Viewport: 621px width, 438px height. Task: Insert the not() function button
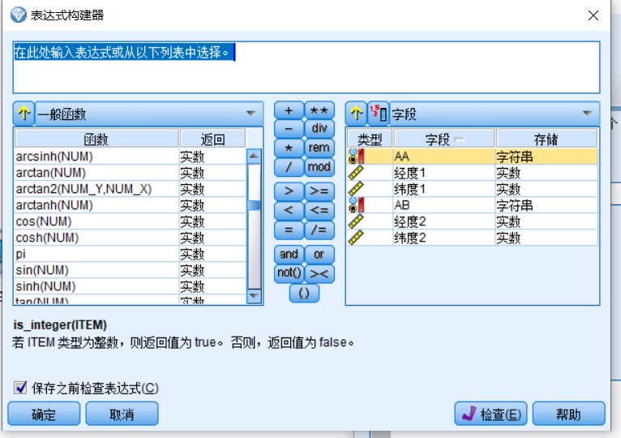289,273
